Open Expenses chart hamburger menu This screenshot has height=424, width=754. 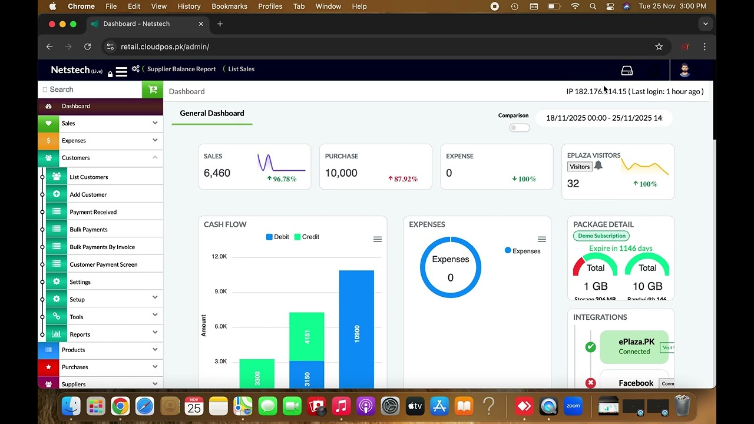(x=542, y=239)
